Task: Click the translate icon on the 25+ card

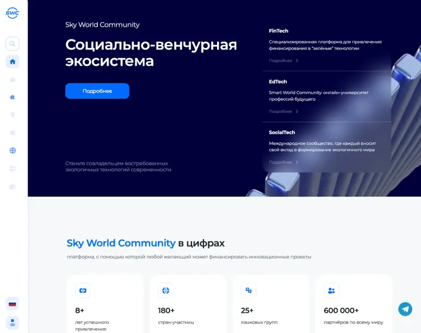Action: [249, 291]
